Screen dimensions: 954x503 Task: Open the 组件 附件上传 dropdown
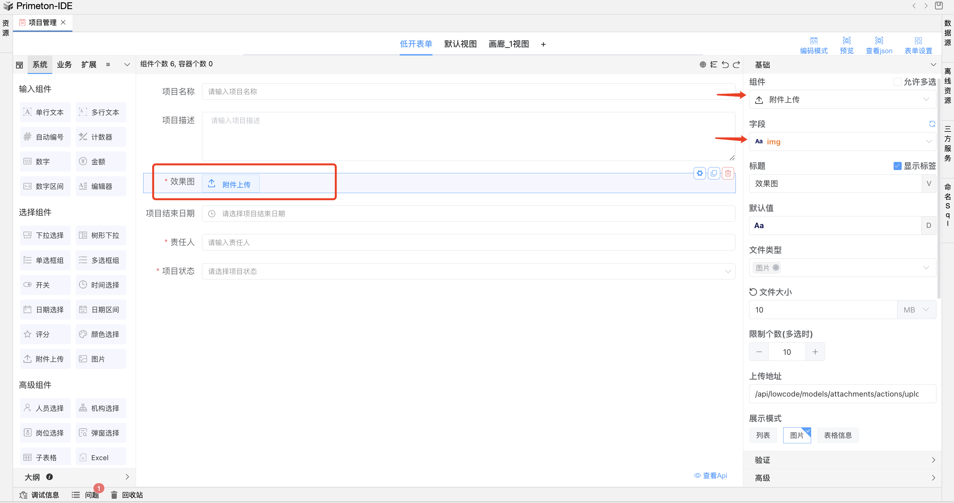click(x=842, y=100)
